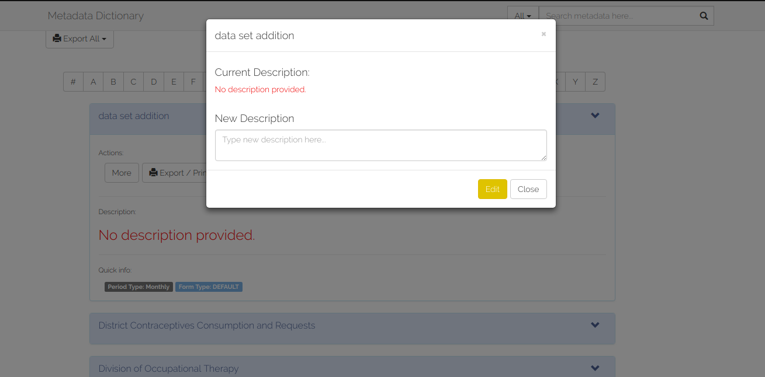Click the printer icon on Export / Print

pyautogui.click(x=153, y=173)
